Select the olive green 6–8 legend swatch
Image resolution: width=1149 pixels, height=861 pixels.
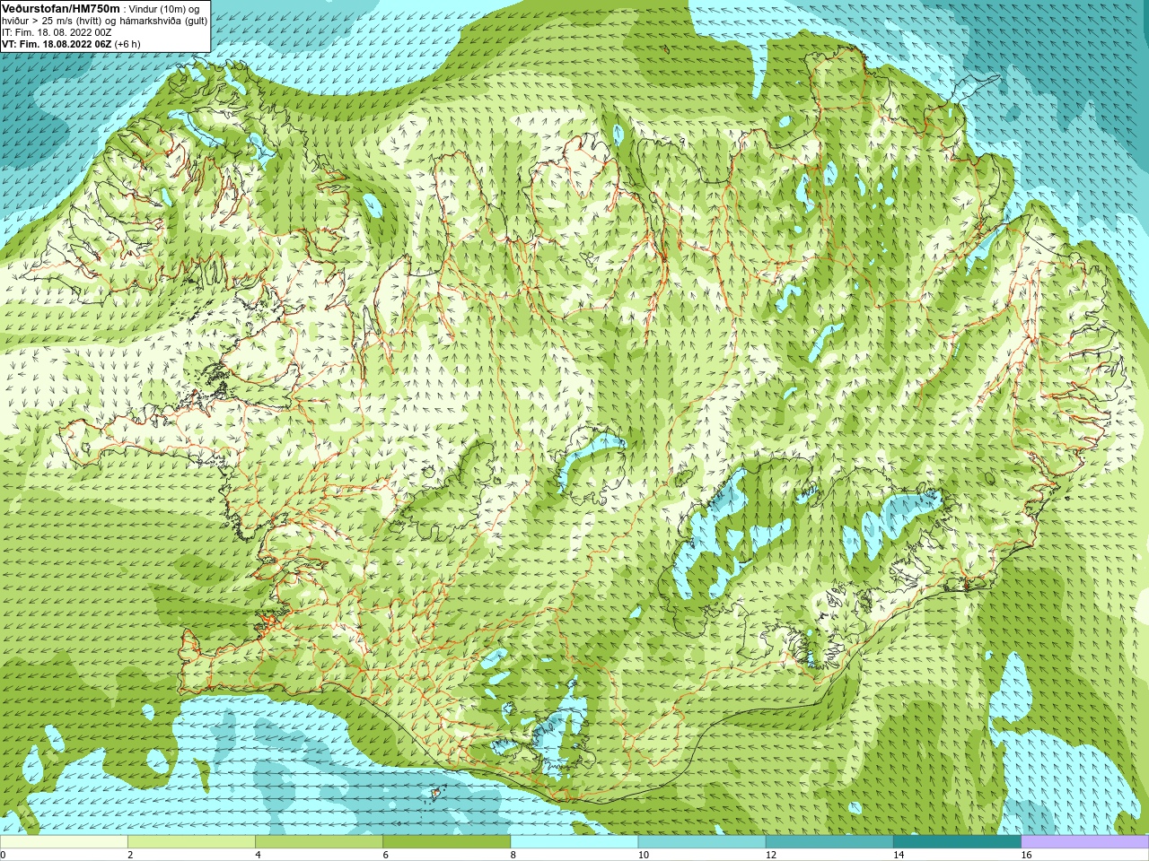446,841
